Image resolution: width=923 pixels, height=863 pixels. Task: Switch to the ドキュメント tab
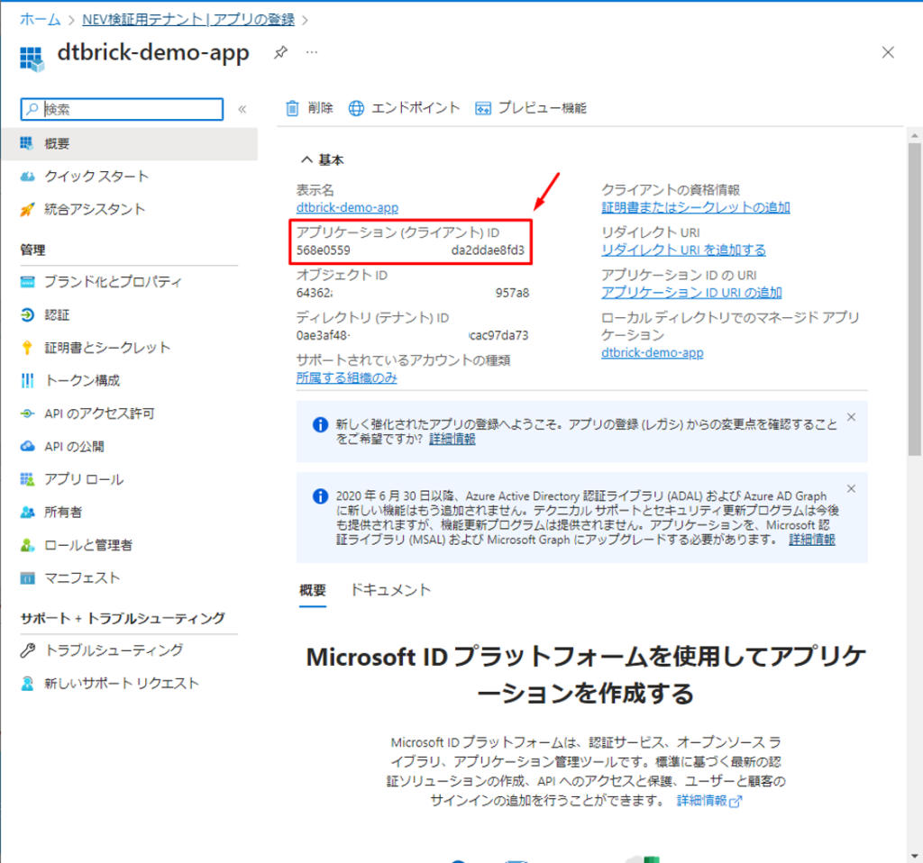coord(390,590)
